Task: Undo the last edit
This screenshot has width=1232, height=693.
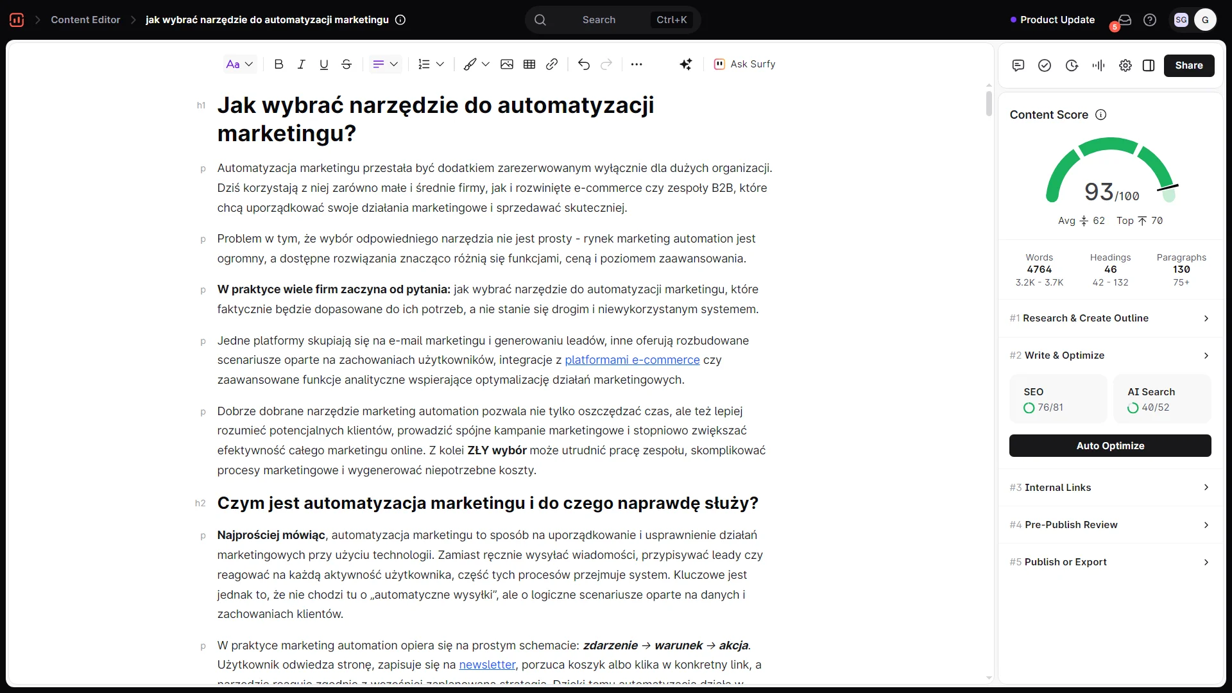Action: (x=583, y=64)
